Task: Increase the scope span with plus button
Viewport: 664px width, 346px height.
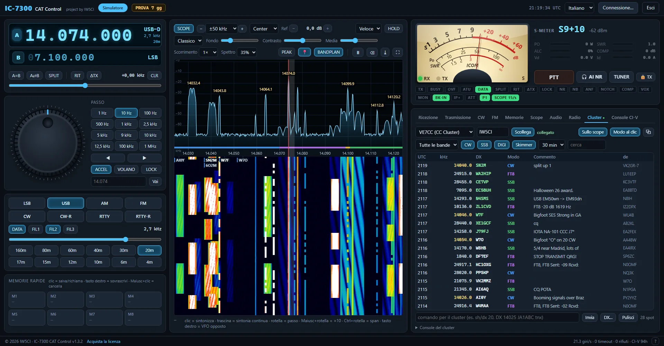Action: [242, 29]
